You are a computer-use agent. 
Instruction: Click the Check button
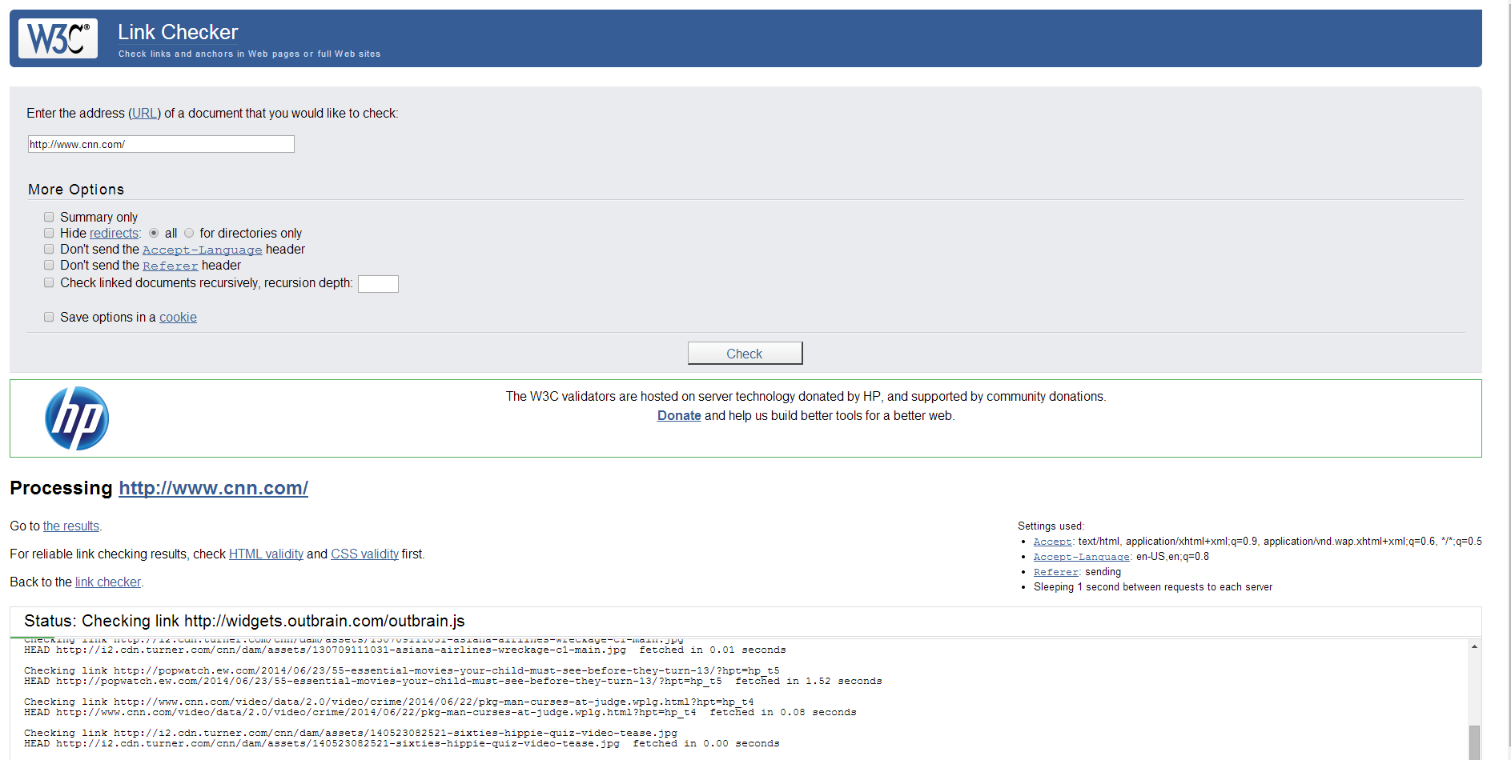click(x=745, y=354)
